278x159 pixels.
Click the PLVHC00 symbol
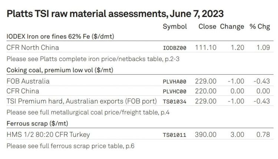click(x=175, y=91)
